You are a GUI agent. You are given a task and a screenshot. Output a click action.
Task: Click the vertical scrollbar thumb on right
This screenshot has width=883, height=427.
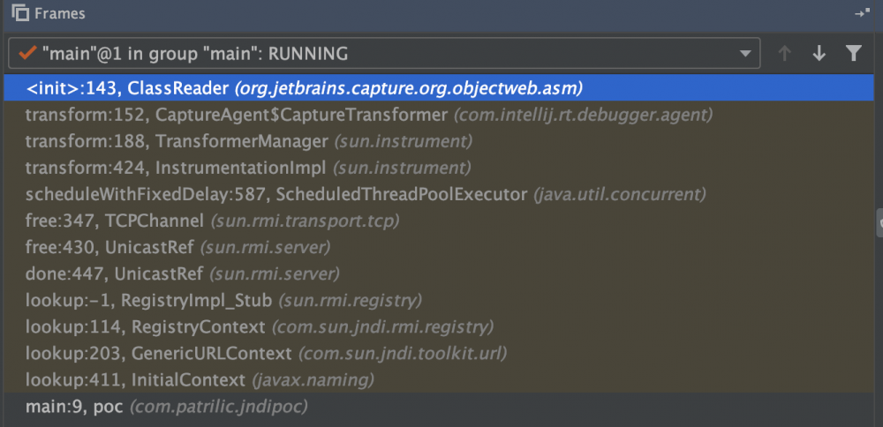[879, 223]
